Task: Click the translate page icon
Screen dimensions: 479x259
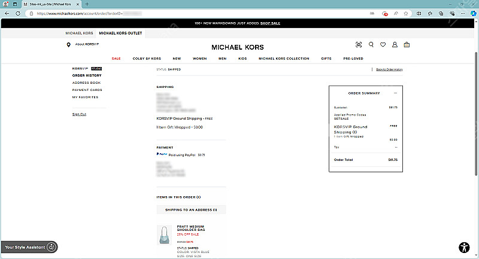Action: (372, 13)
